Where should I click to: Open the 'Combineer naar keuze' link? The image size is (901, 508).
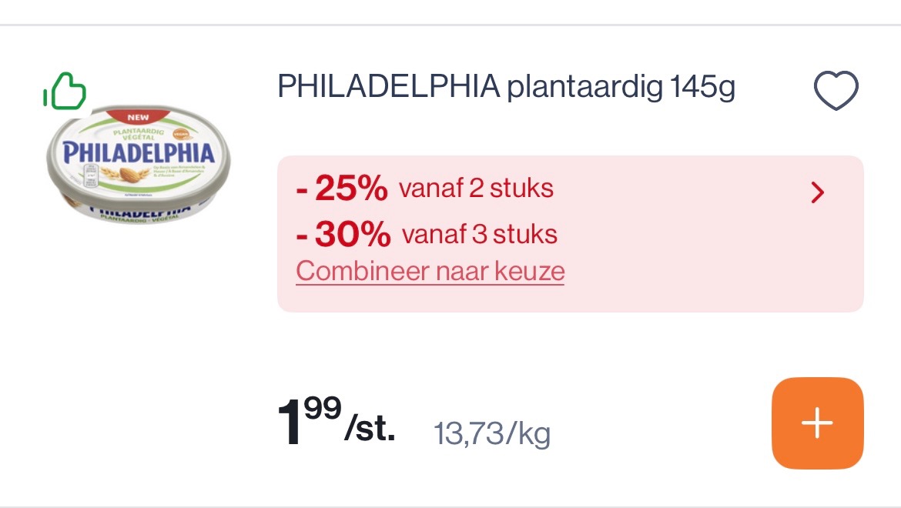430,271
